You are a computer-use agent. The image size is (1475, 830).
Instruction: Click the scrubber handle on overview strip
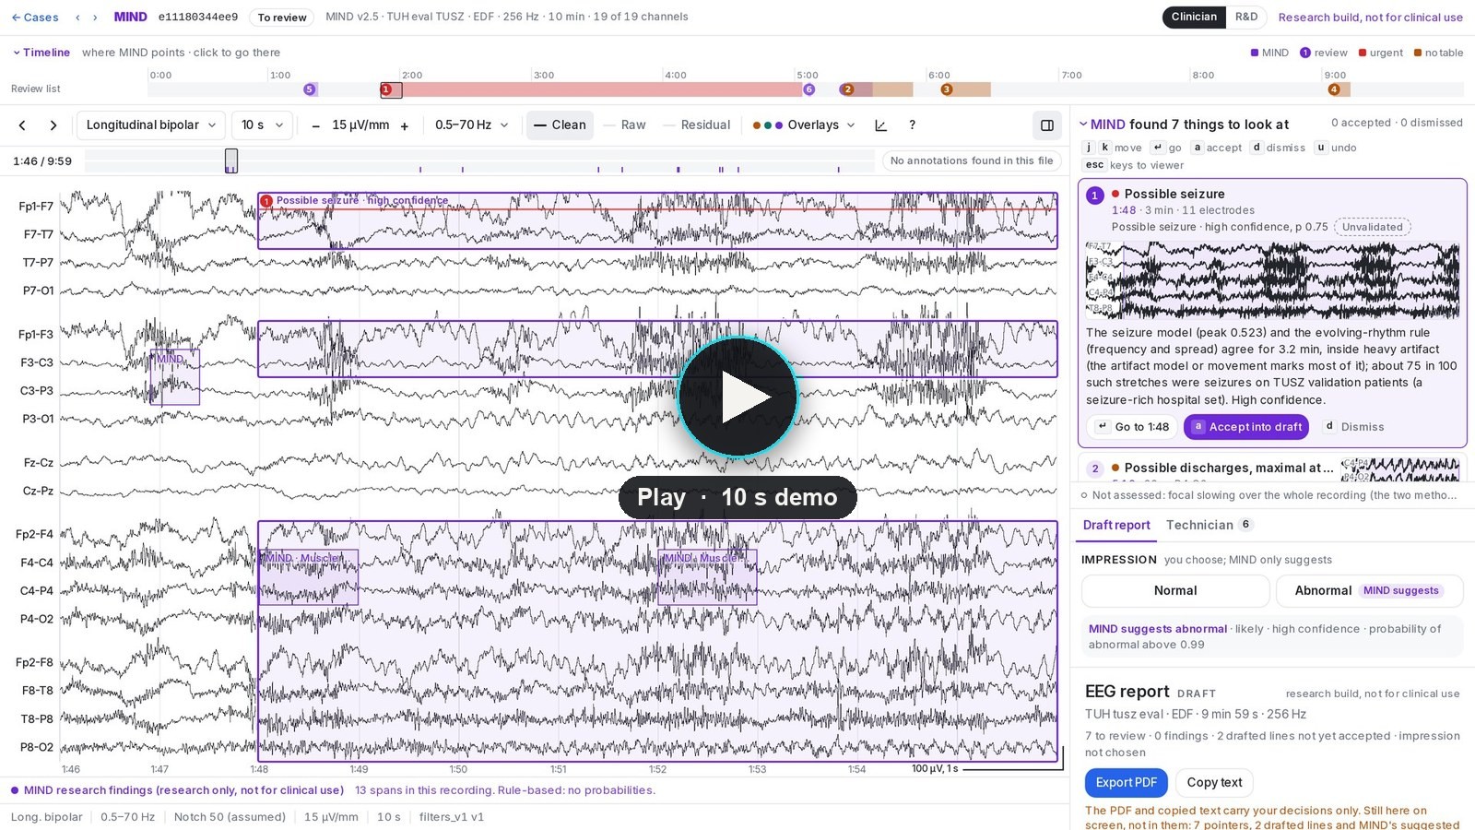231,160
